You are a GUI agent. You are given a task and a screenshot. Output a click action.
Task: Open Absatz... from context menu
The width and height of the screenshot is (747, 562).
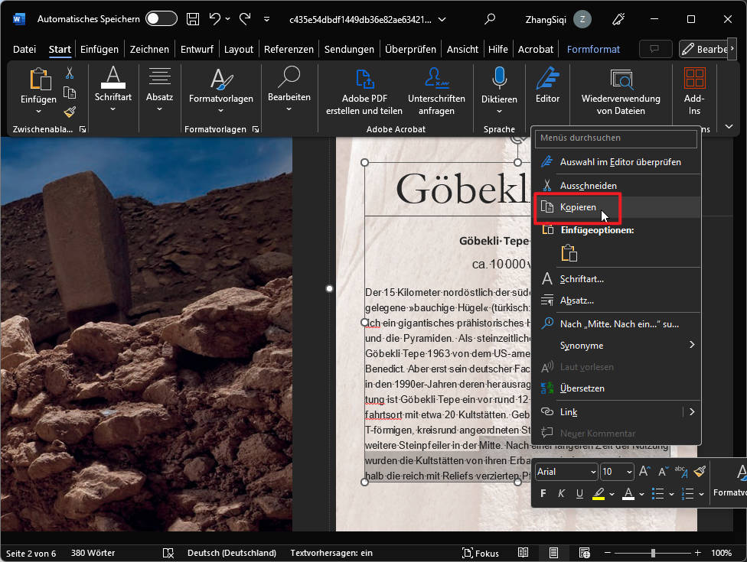[616, 300]
